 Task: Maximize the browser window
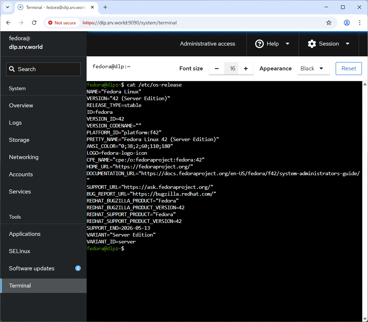[x=342, y=7]
